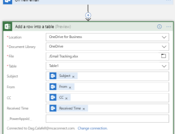Click the Document Library field label
Viewport: 175px width, 134px height.
click(x=22, y=47)
